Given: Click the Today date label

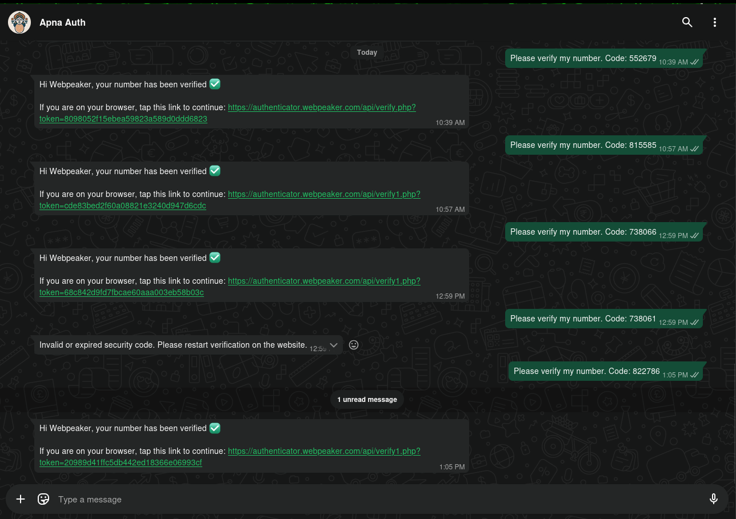Looking at the screenshot, I should 367,52.
